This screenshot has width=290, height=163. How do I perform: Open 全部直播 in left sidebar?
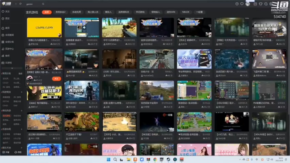click(x=8, y=35)
